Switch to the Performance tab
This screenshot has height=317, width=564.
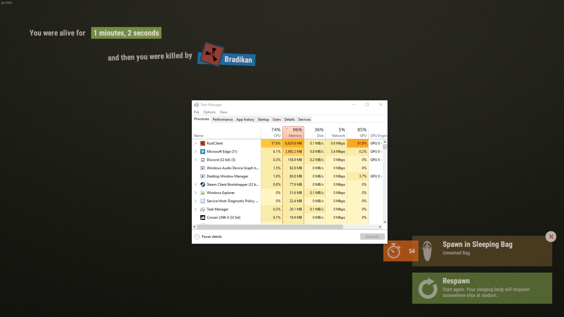(x=223, y=120)
